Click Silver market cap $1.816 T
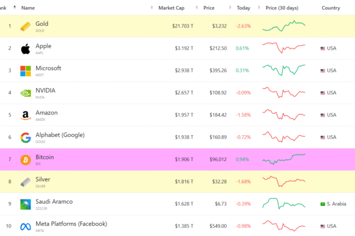 184,182
